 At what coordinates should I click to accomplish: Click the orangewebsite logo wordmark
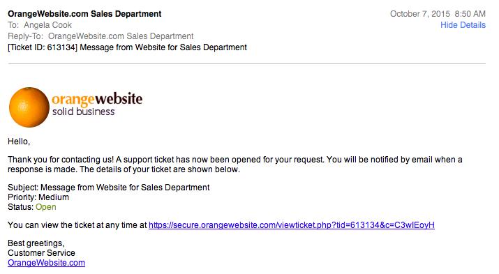tap(97, 99)
